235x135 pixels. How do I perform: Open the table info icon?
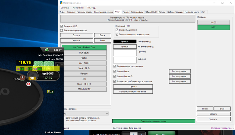58,64
